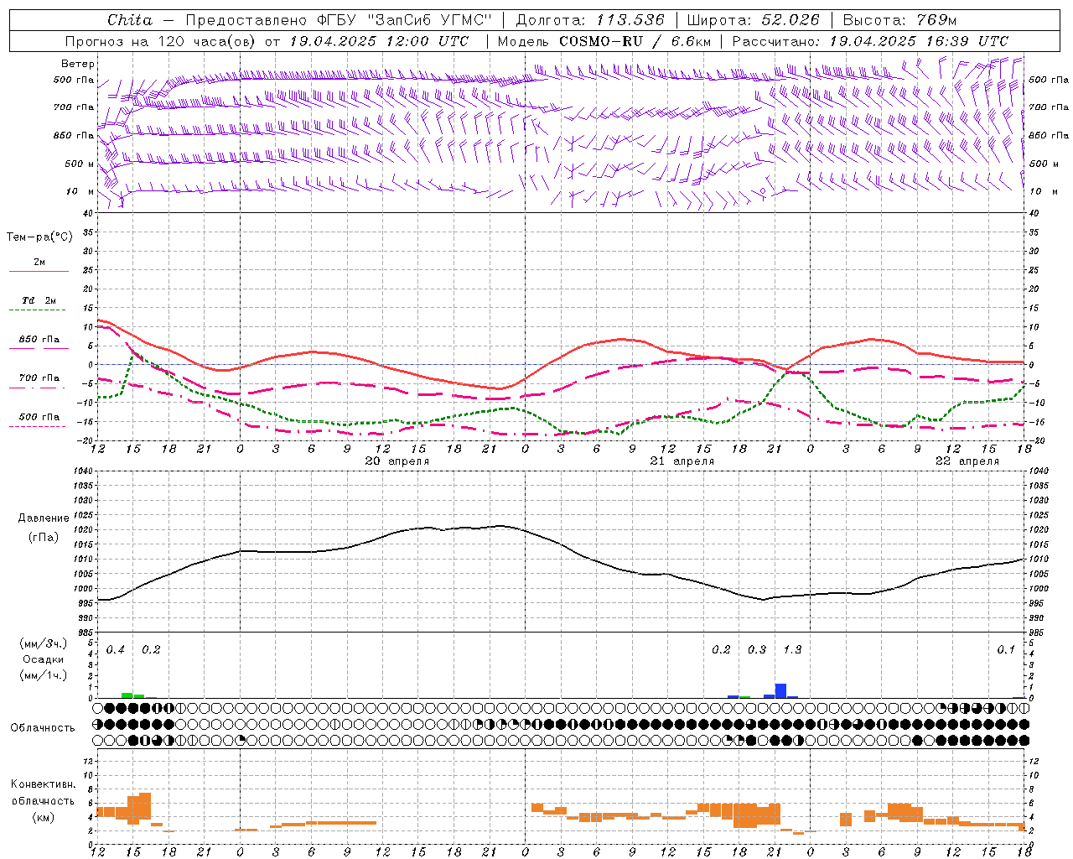Click the tallest blue precipitation bar
Image resolution: width=1073 pixels, height=859 pixels.
click(780, 690)
